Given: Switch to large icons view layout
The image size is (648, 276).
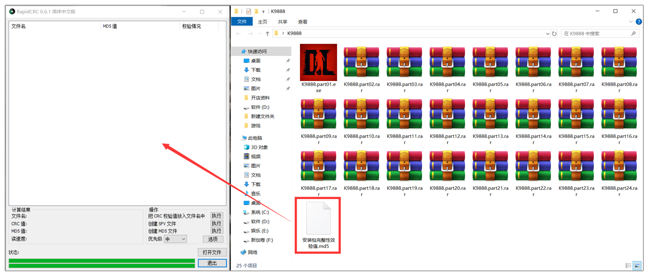Looking at the screenshot, I should pos(637,266).
